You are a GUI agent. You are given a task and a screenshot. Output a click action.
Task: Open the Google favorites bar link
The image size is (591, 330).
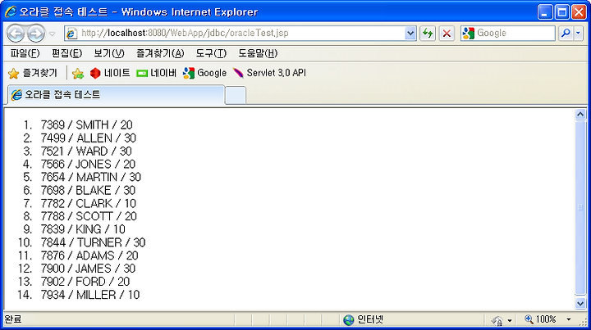tap(204, 73)
